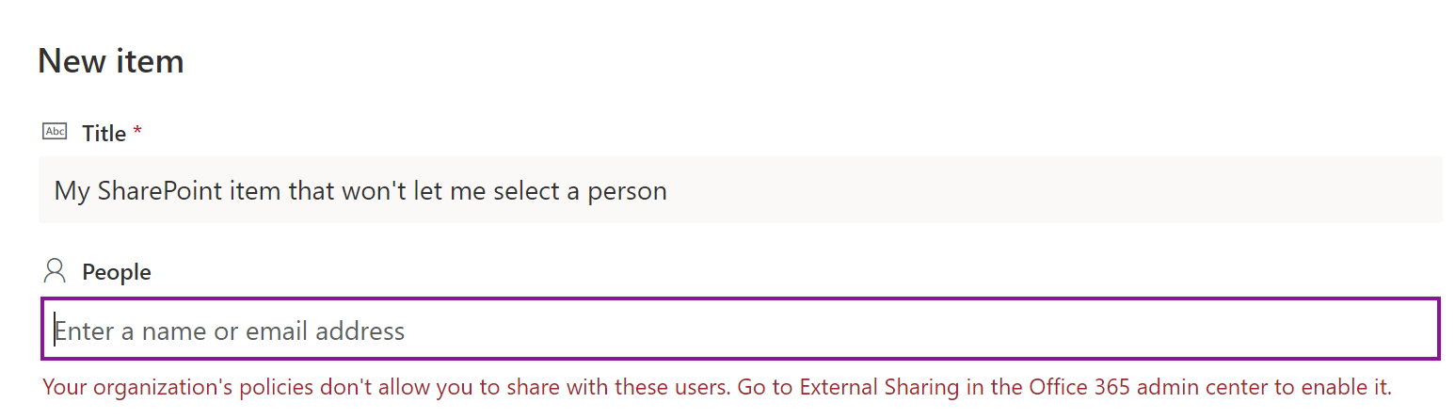The width and height of the screenshot is (1455, 419).
Task: Click the text cursor in the People field
Action: pos(55,330)
